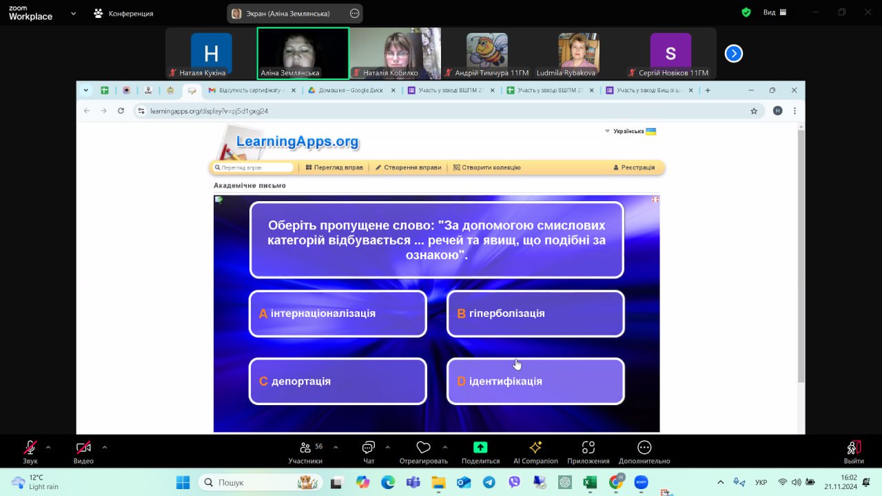The height and width of the screenshot is (496, 882).
Task: Click the УКР keyboard language indicator
Action: click(761, 482)
